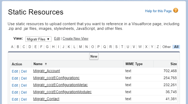
Task: Click size value 36,745
Action: 171,92
